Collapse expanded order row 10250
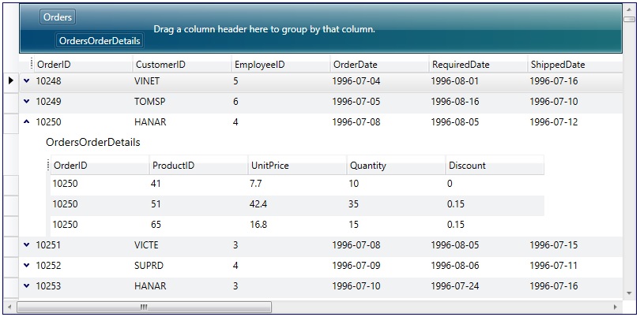The height and width of the screenshot is (317, 640). coord(26,121)
